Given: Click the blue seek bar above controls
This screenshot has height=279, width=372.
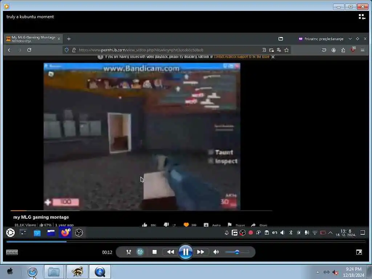Looking at the screenshot, I should pos(186,242).
